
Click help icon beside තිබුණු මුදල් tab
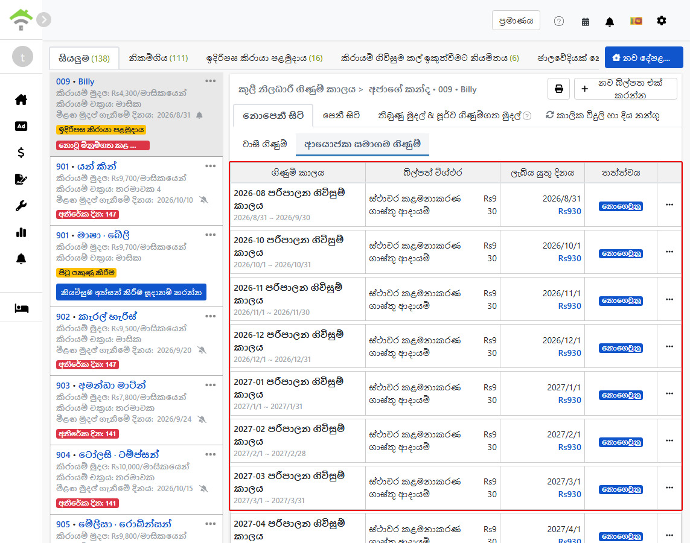pyautogui.click(x=527, y=116)
